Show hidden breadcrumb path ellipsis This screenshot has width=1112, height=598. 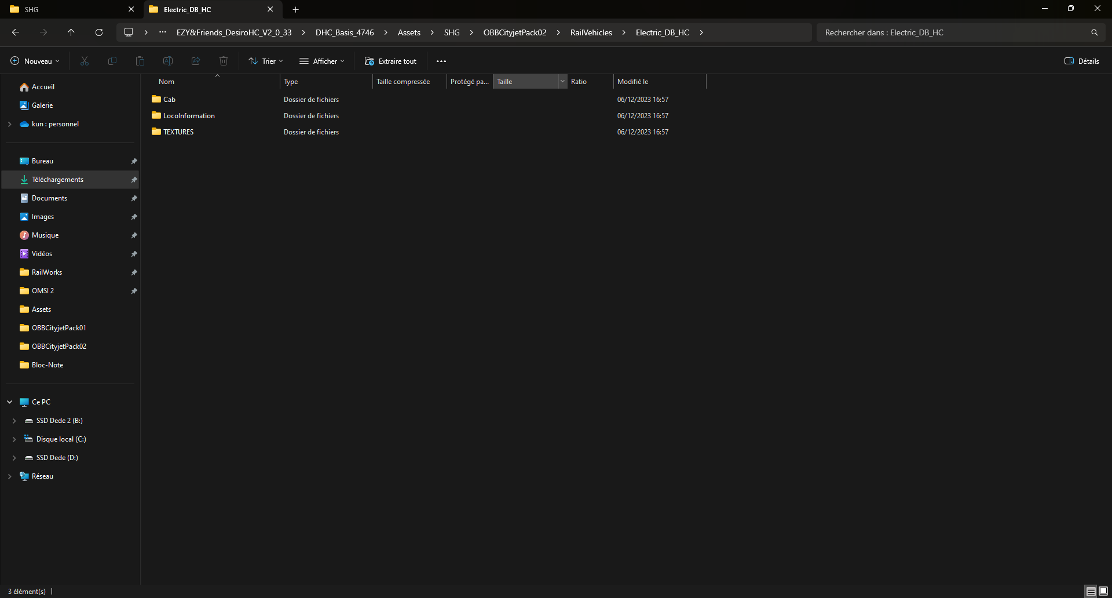click(163, 32)
